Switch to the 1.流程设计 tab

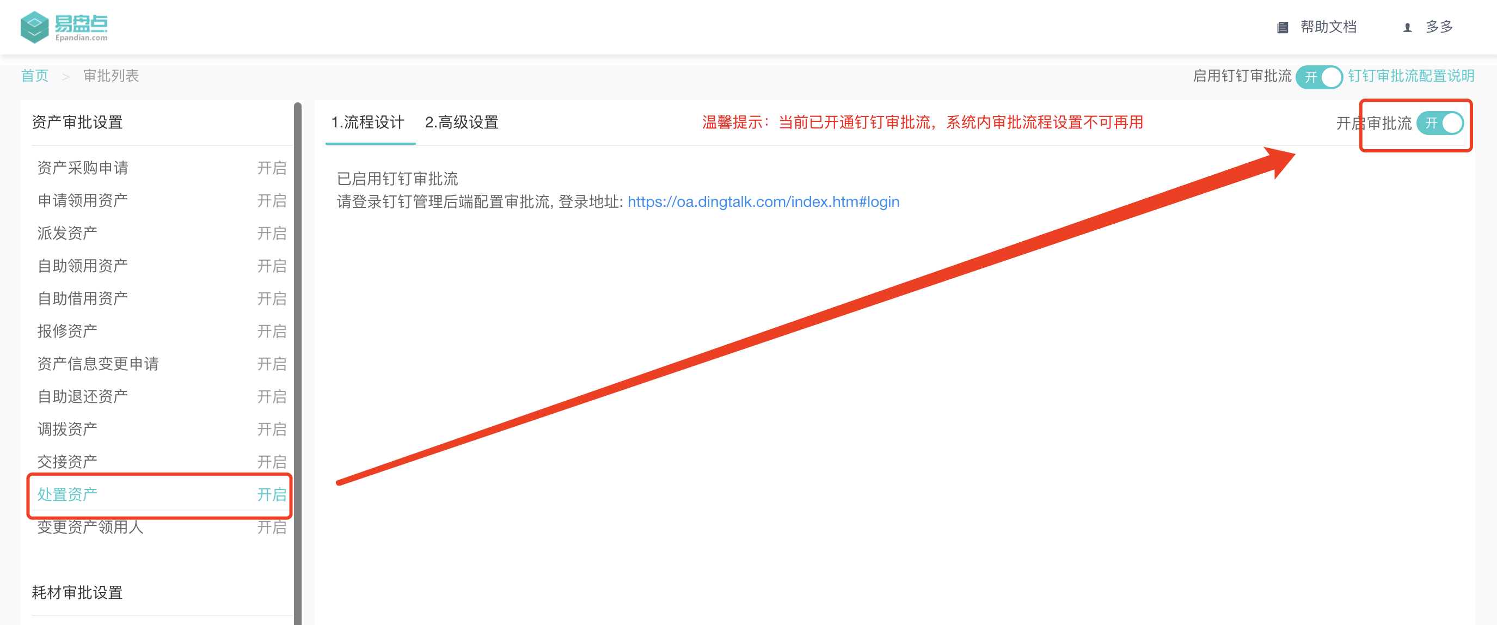click(x=368, y=122)
